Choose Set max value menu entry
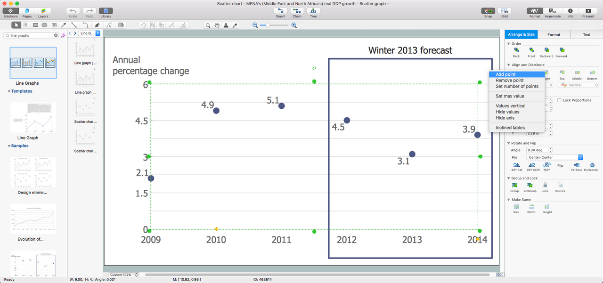 tap(517, 96)
